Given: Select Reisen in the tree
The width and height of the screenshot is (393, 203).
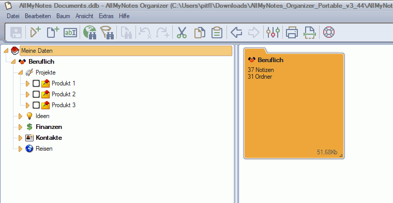Looking at the screenshot, I should click(x=44, y=149).
